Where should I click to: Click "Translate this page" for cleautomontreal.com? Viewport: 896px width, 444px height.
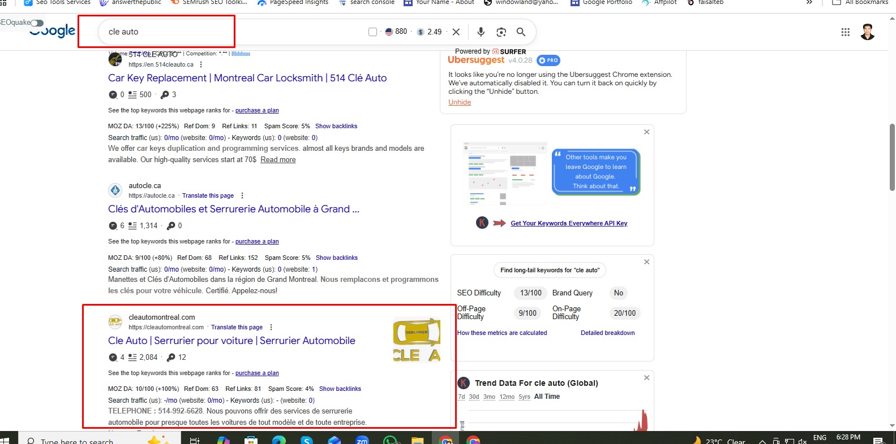(x=237, y=327)
